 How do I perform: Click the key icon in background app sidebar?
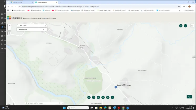point(2,31)
